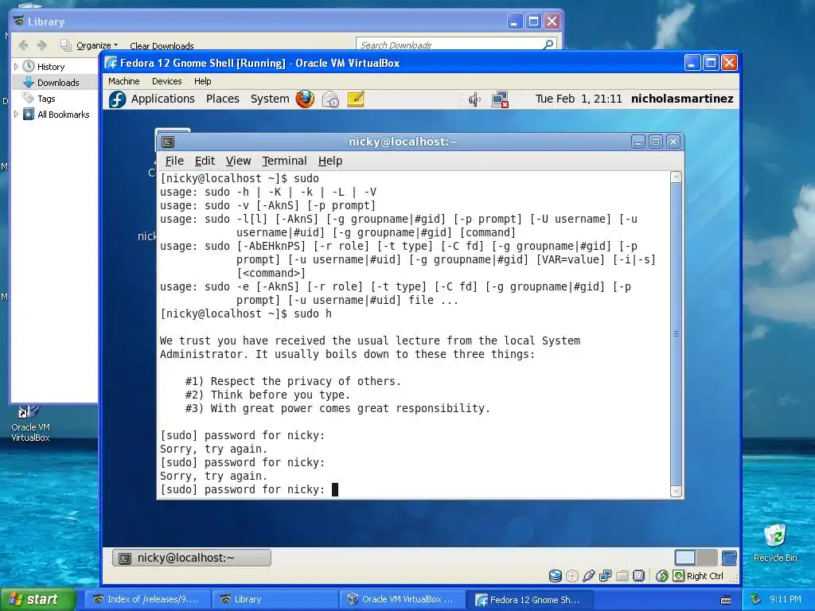This screenshot has width=815, height=611.
Task: Click the terminal vertical scrollbar thumb
Action: [x=677, y=334]
